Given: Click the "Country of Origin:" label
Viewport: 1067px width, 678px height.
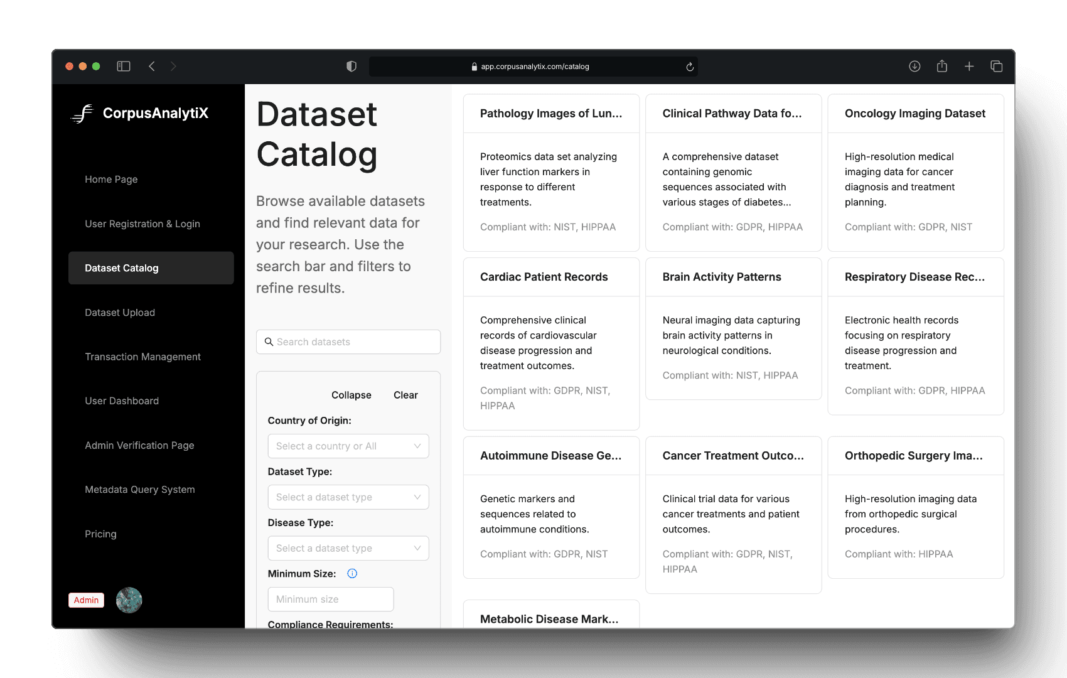Looking at the screenshot, I should click(x=309, y=421).
